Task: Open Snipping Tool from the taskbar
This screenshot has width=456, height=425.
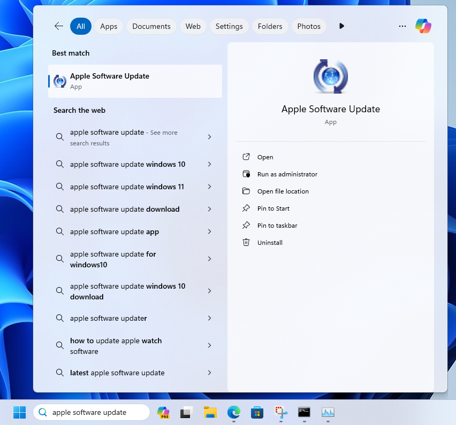Action: click(281, 412)
